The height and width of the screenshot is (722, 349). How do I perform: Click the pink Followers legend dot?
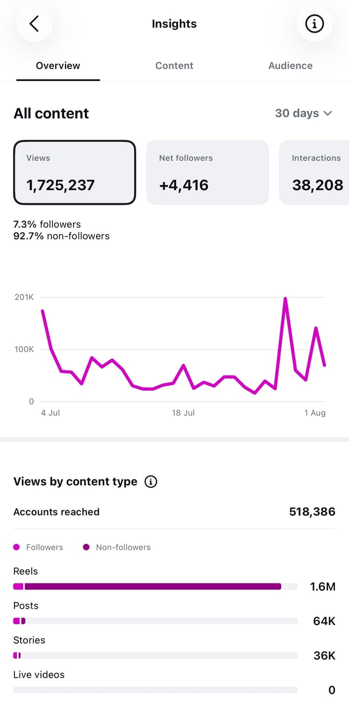click(17, 547)
